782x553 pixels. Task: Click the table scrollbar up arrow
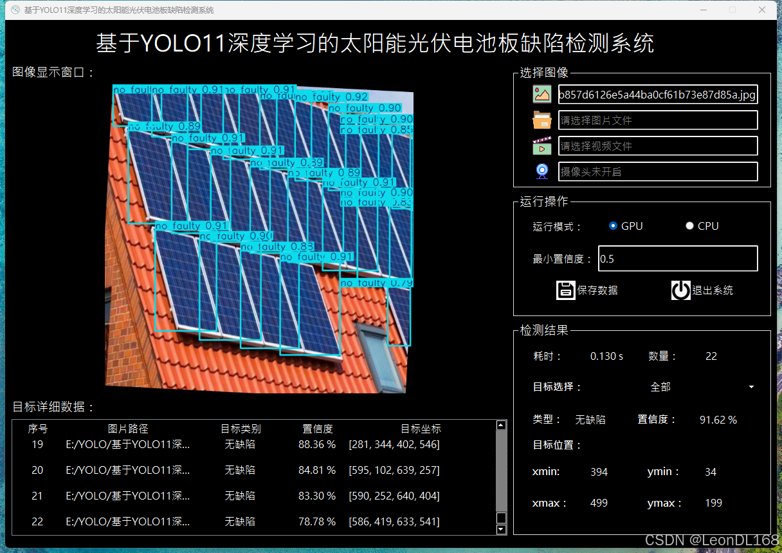[501, 425]
